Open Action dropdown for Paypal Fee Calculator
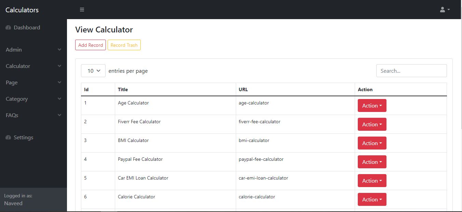 tap(372, 162)
